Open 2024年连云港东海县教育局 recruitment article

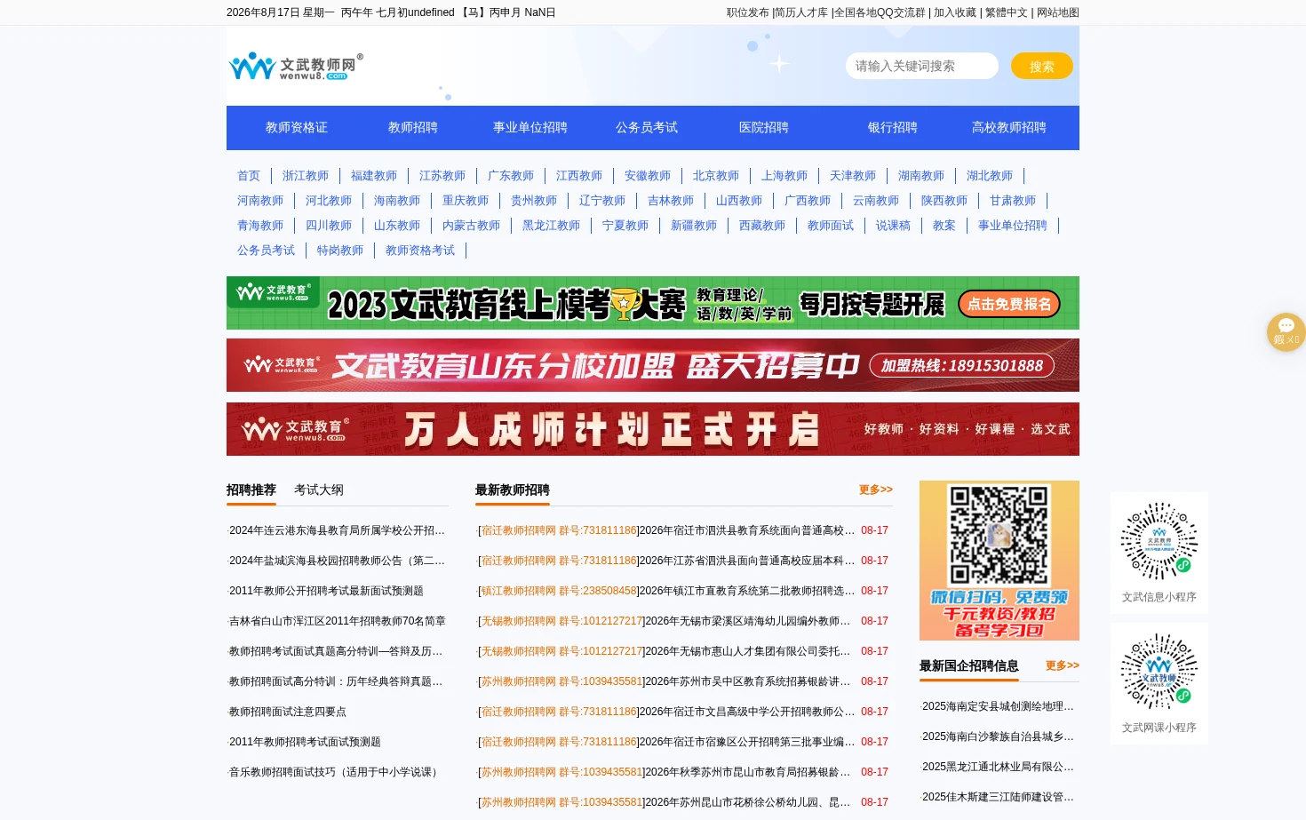(x=338, y=530)
